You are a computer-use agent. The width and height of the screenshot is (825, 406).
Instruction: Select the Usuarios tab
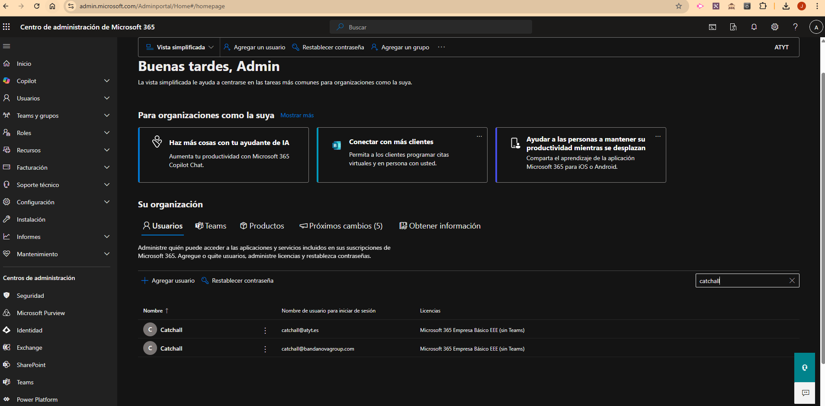point(163,226)
